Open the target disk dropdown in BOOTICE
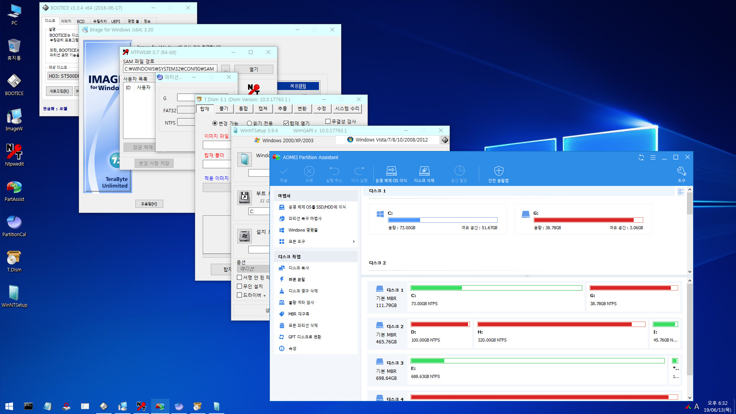 (63, 76)
